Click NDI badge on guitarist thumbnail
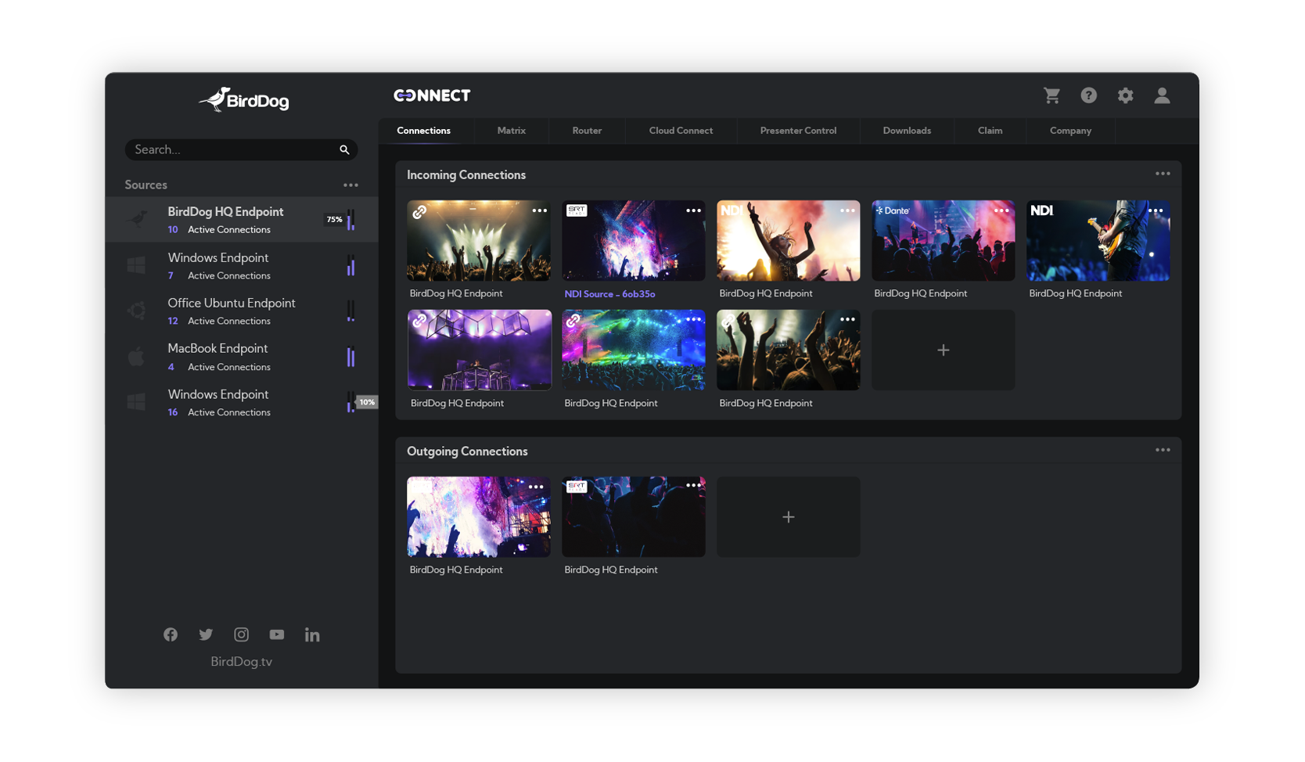This screenshot has height=762, width=1305. (x=1041, y=210)
